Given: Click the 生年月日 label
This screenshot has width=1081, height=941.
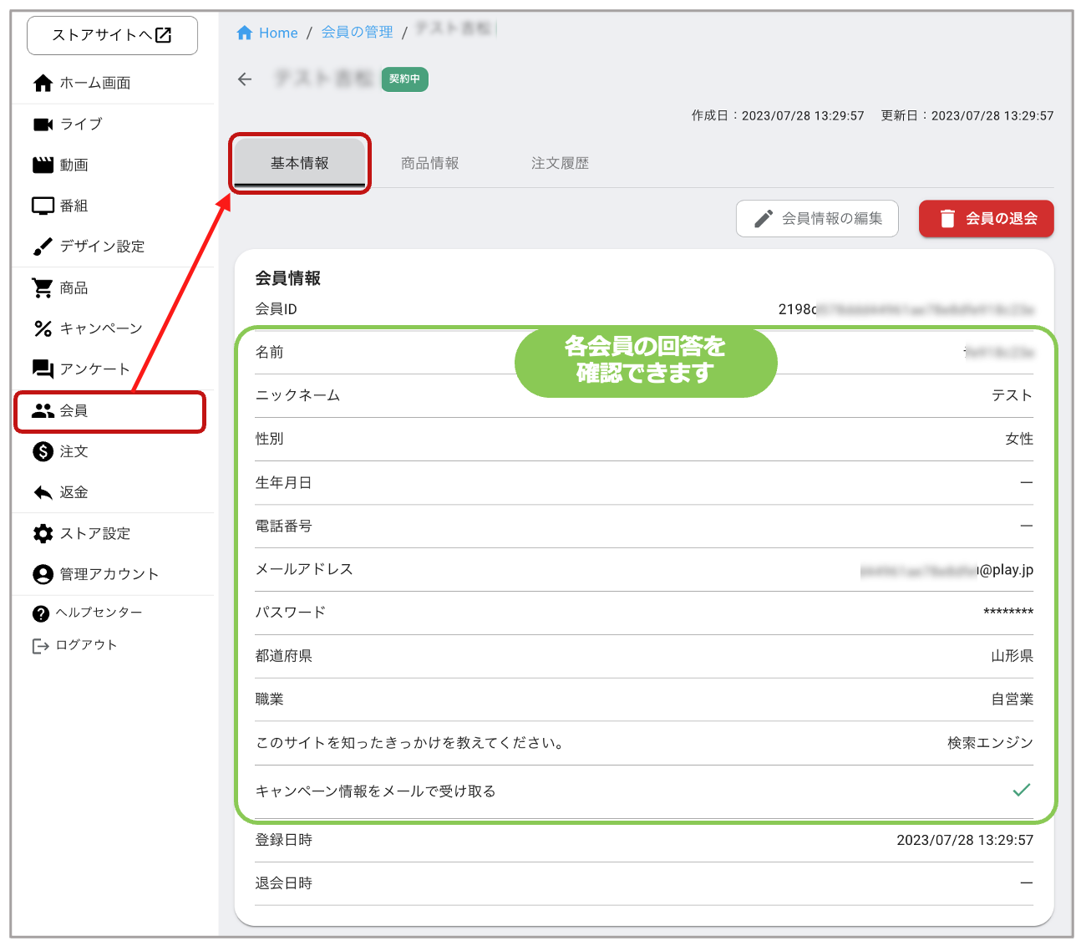Looking at the screenshot, I should [284, 483].
